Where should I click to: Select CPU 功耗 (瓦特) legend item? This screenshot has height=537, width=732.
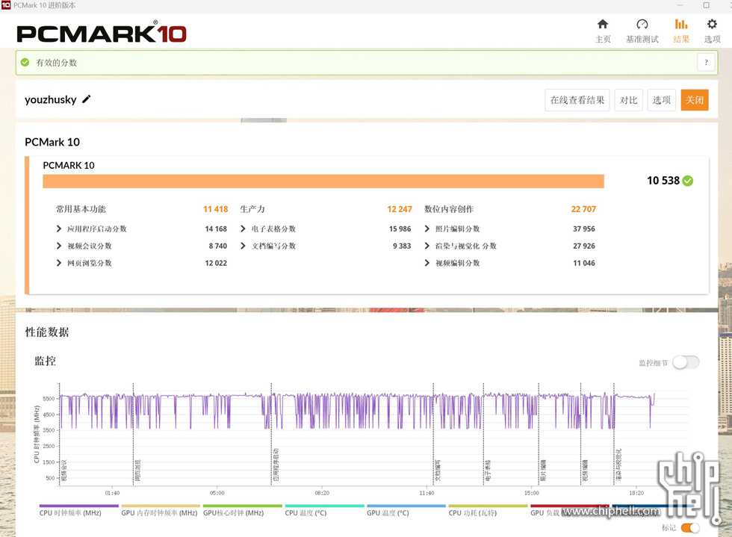coord(488,511)
